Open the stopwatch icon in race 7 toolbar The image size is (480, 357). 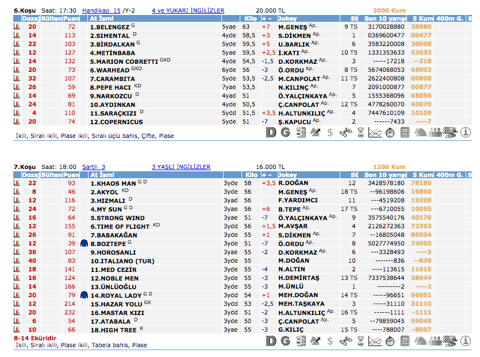[x=390, y=342]
